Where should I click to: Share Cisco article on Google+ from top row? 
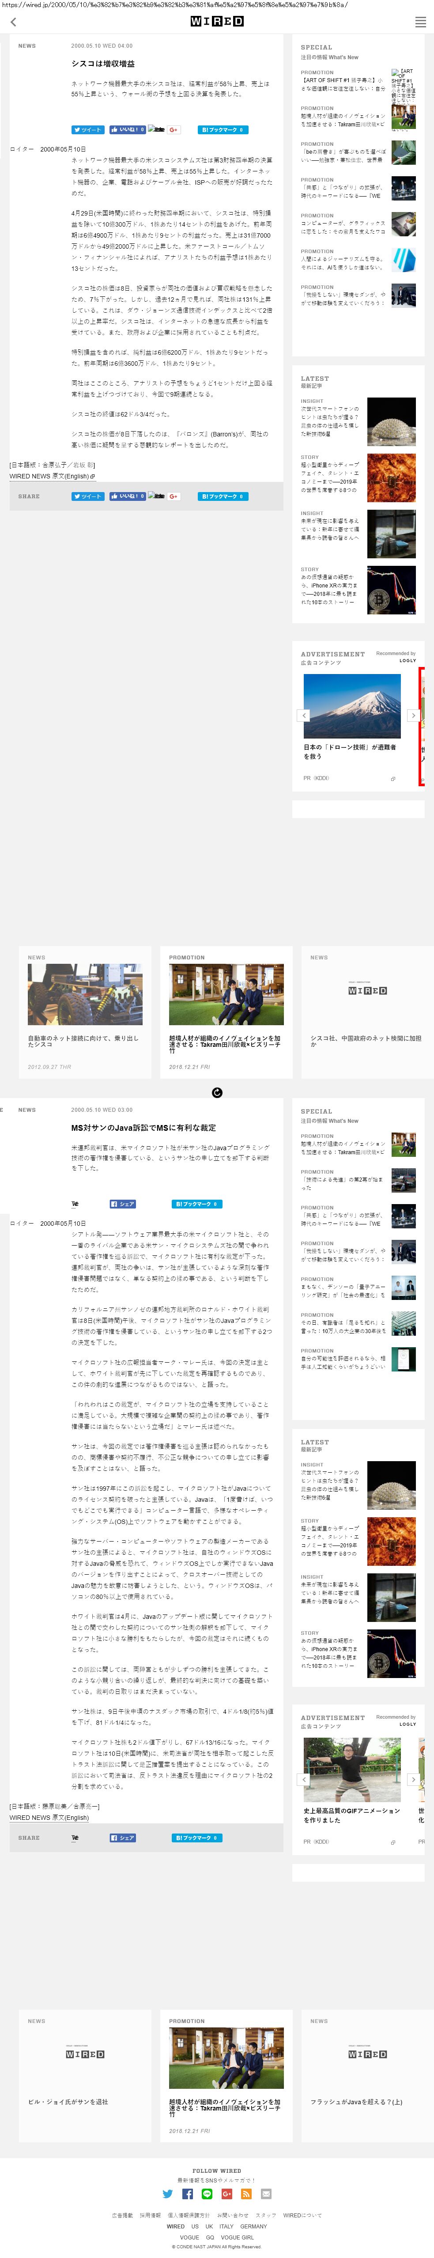pos(174,130)
